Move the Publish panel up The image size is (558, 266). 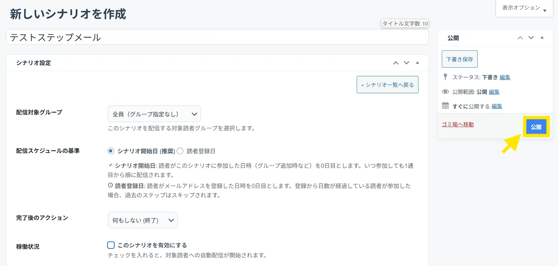click(520, 38)
